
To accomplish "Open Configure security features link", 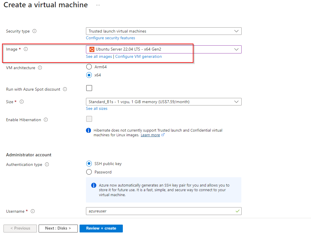I will pyautogui.click(x=110, y=38).
